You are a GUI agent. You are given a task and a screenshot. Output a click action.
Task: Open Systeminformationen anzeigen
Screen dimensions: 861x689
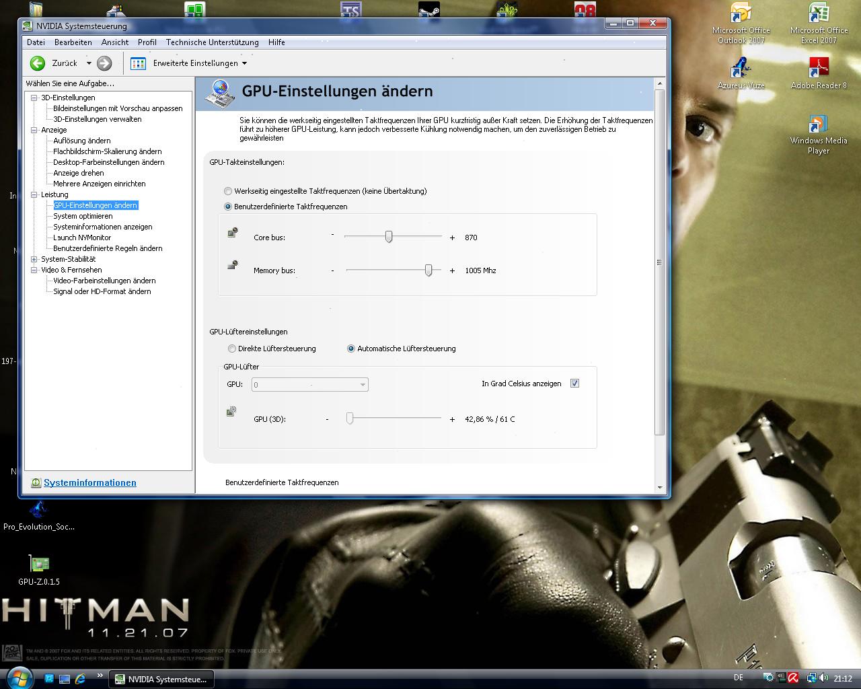[103, 227]
